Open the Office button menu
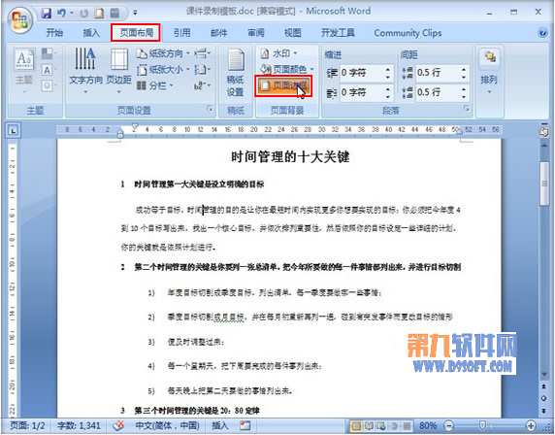The width and height of the screenshot is (555, 435). coord(20,20)
